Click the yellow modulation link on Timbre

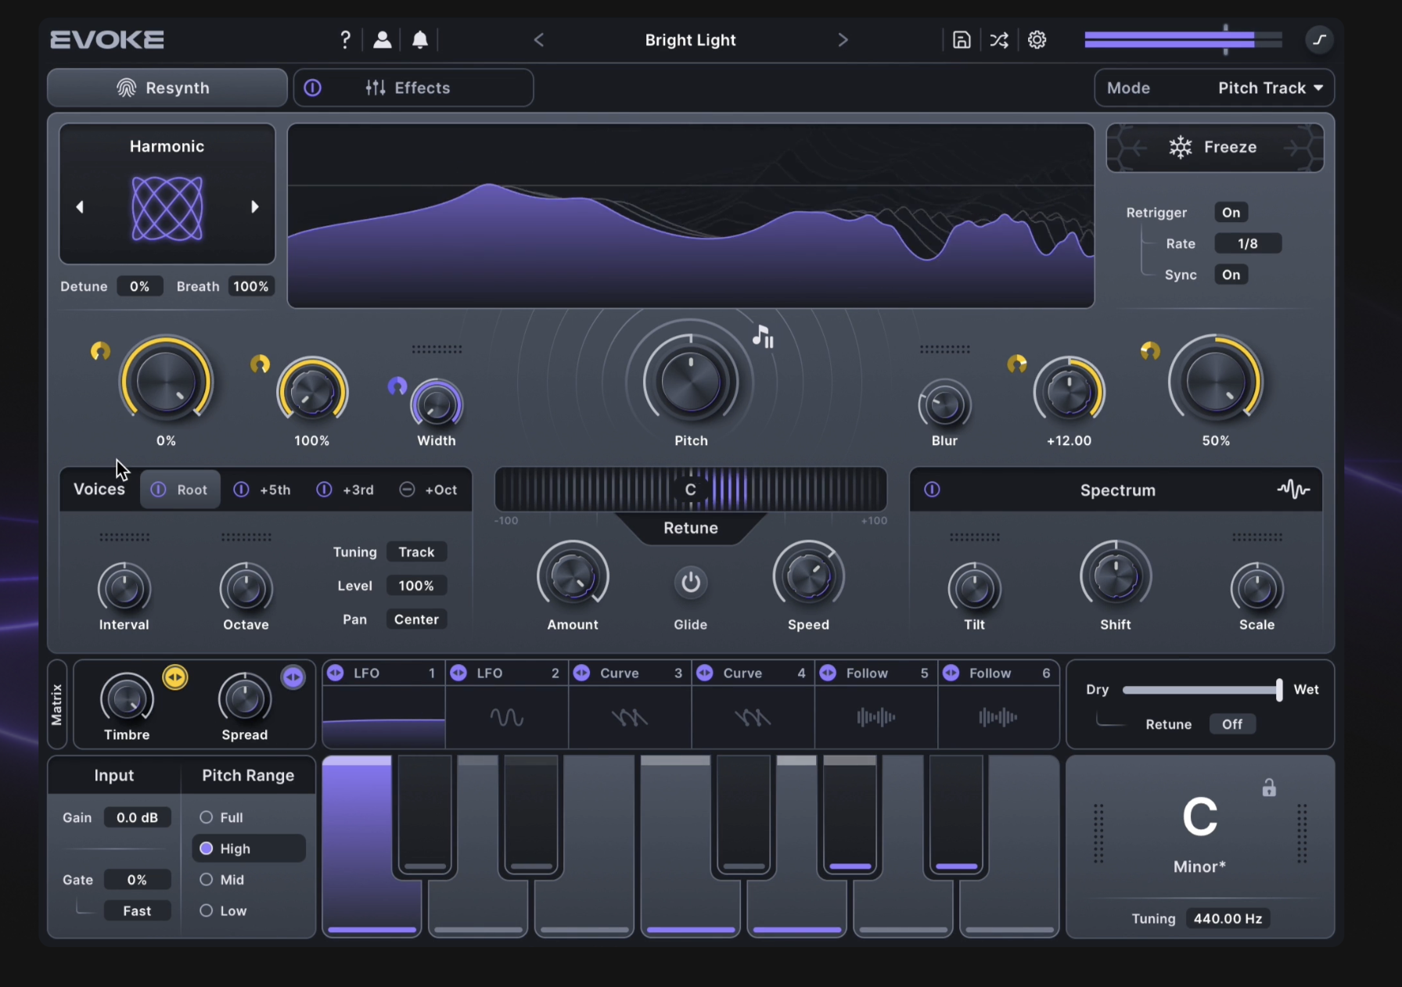click(175, 677)
